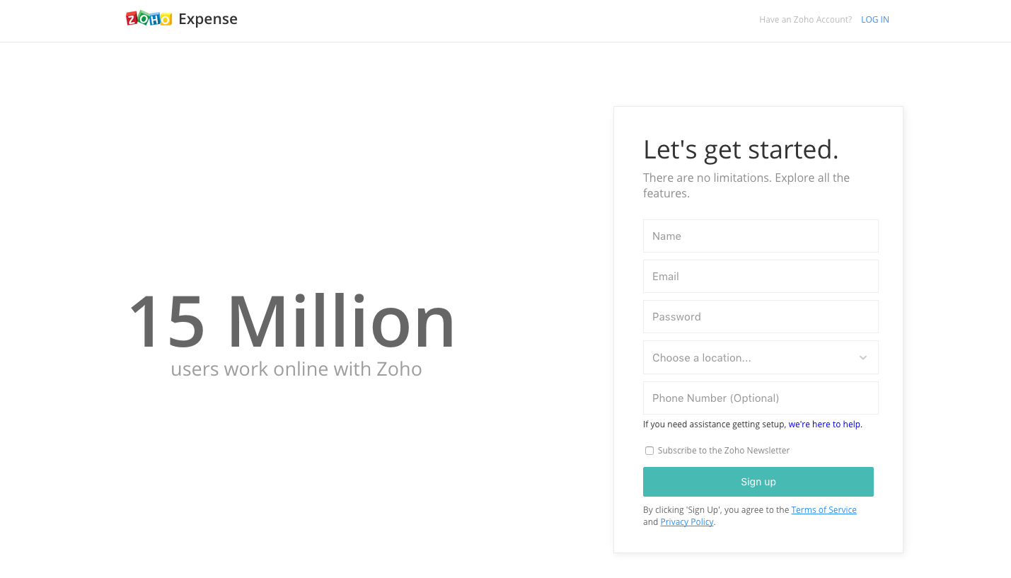
Task: Enable the Subscribe to Zoho Newsletter checkbox
Action: pyautogui.click(x=649, y=451)
